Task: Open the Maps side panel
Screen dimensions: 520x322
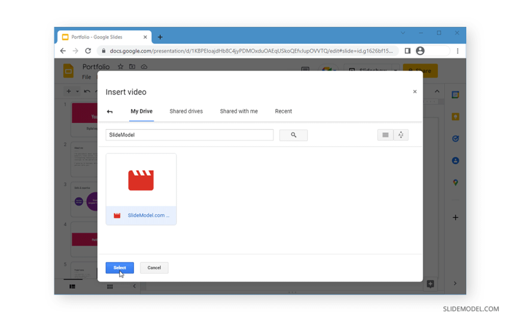Action: (x=455, y=182)
